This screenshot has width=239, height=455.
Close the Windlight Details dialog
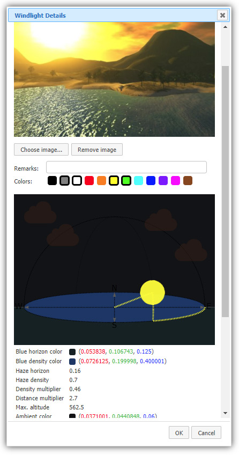click(222, 15)
